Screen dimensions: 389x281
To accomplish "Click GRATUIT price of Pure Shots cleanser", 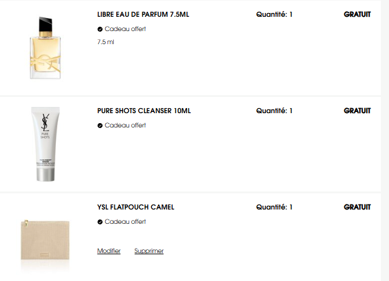I will 357,111.
